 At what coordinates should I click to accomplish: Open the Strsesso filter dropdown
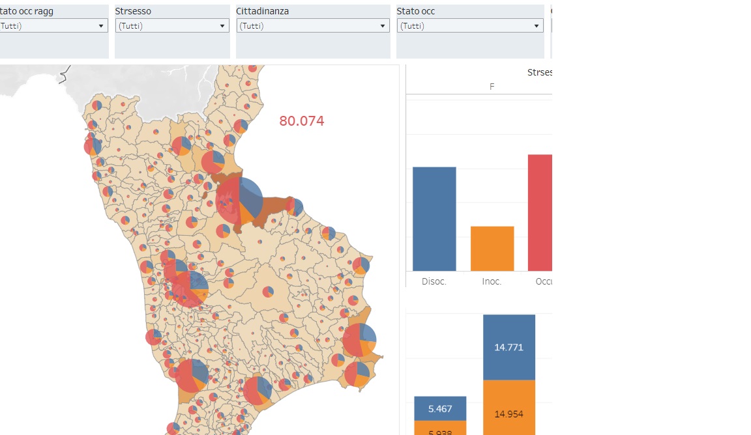point(172,26)
